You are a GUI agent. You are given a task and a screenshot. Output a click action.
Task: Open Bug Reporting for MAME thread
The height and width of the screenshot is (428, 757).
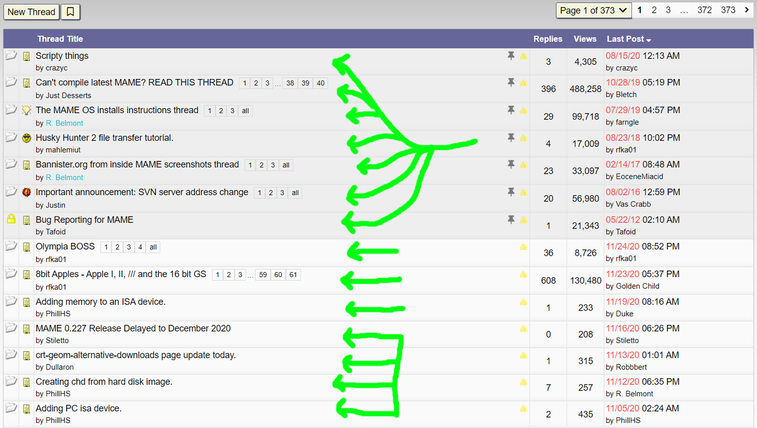point(85,220)
